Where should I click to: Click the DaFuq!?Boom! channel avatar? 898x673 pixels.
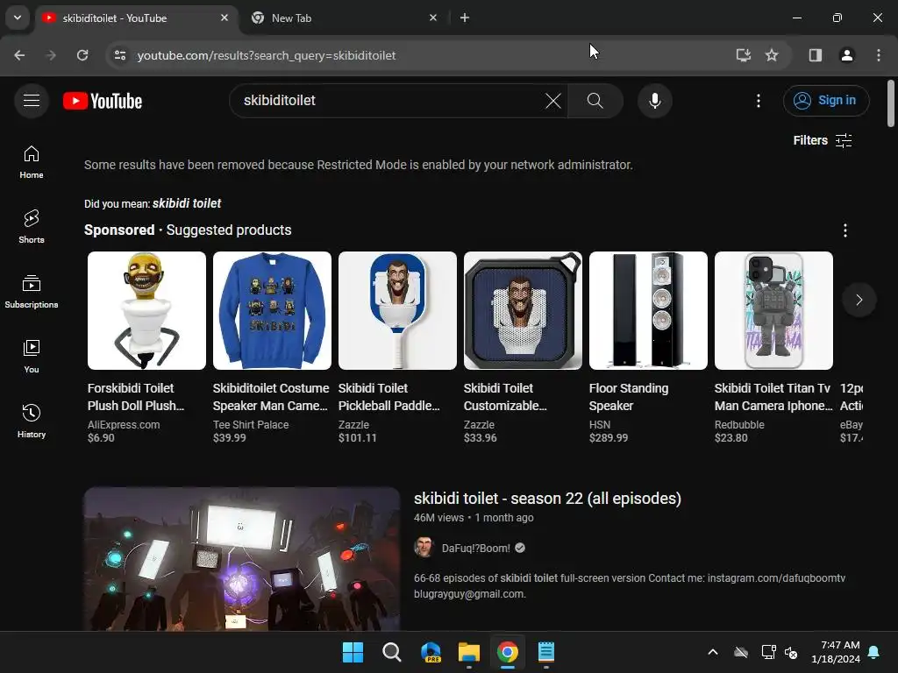(x=424, y=548)
